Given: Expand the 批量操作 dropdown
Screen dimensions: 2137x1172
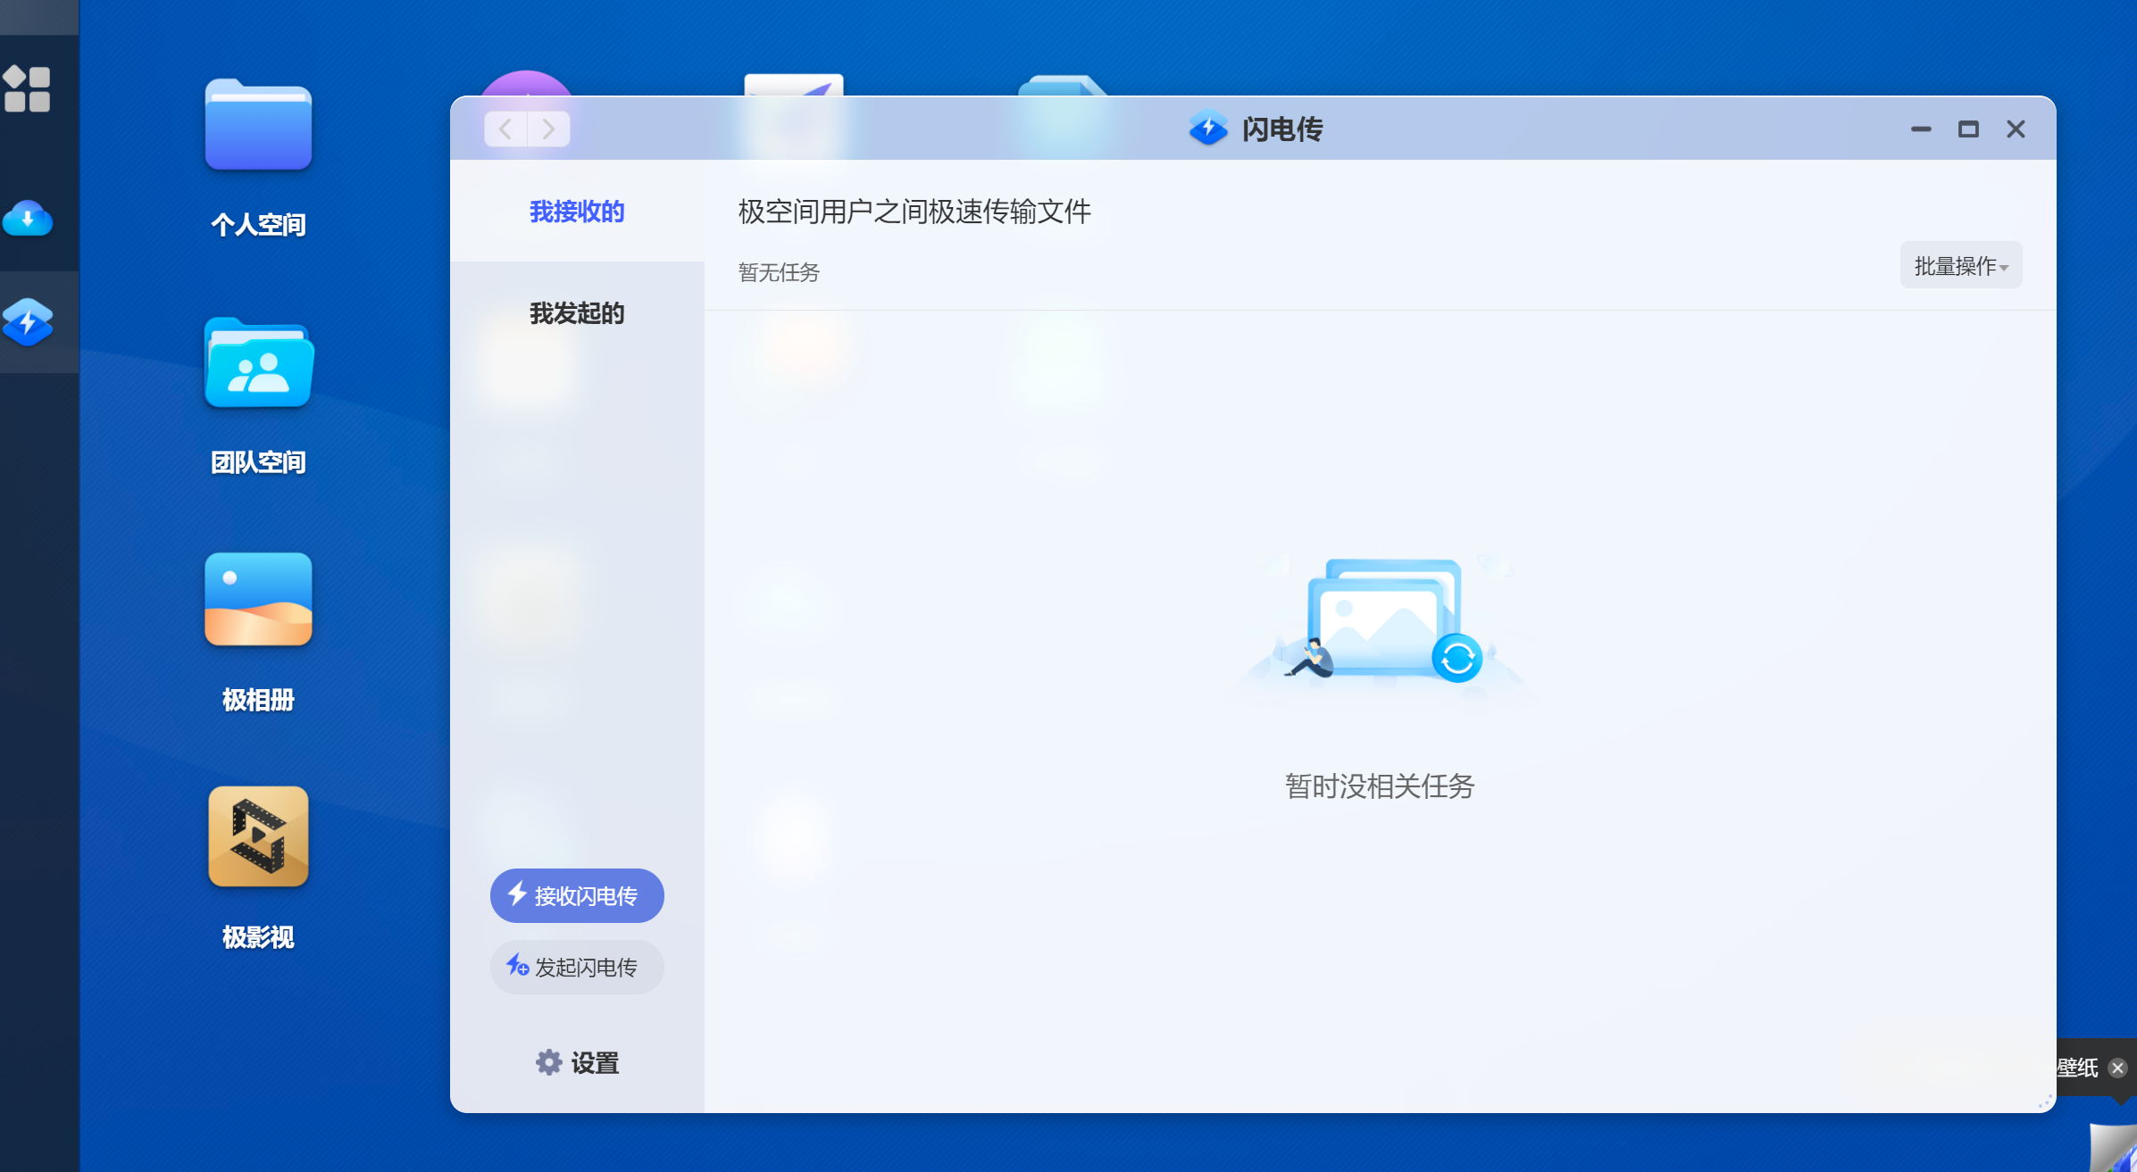Looking at the screenshot, I should point(1961,265).
